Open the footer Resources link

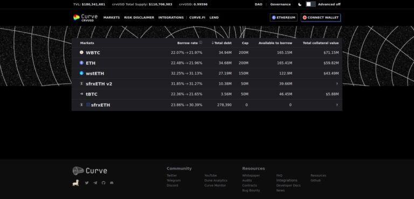click(x=318, y=175)
